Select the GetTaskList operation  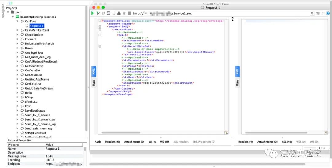(33, 84)
